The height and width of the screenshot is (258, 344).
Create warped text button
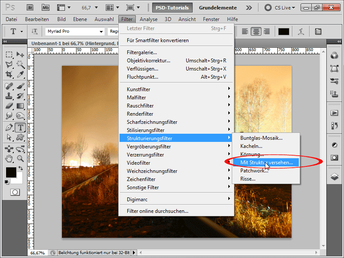pos(301,31)
